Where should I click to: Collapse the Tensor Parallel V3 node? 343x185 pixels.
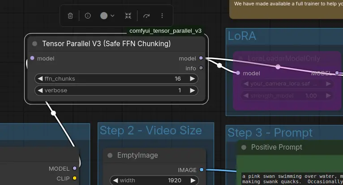pos(35,44)
